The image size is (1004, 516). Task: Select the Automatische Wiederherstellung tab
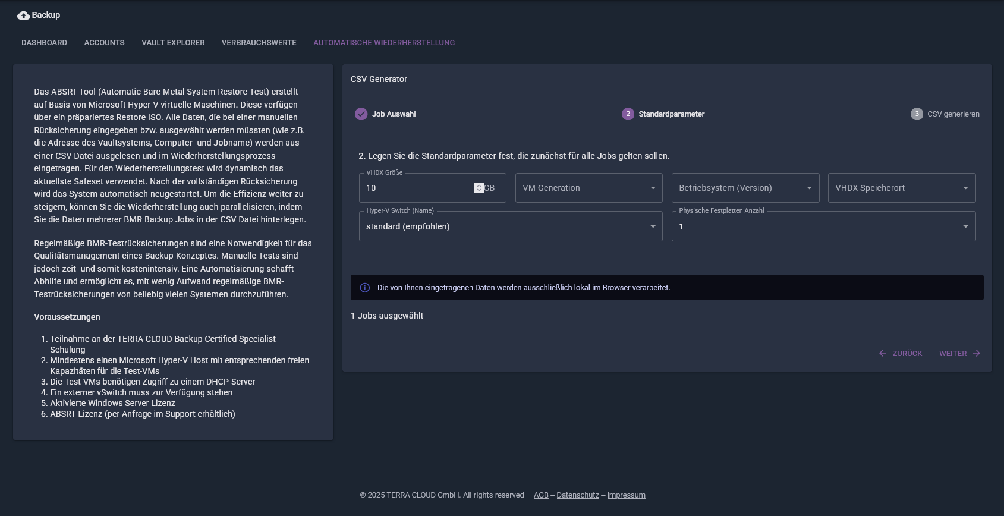click(x=384, y=43)
